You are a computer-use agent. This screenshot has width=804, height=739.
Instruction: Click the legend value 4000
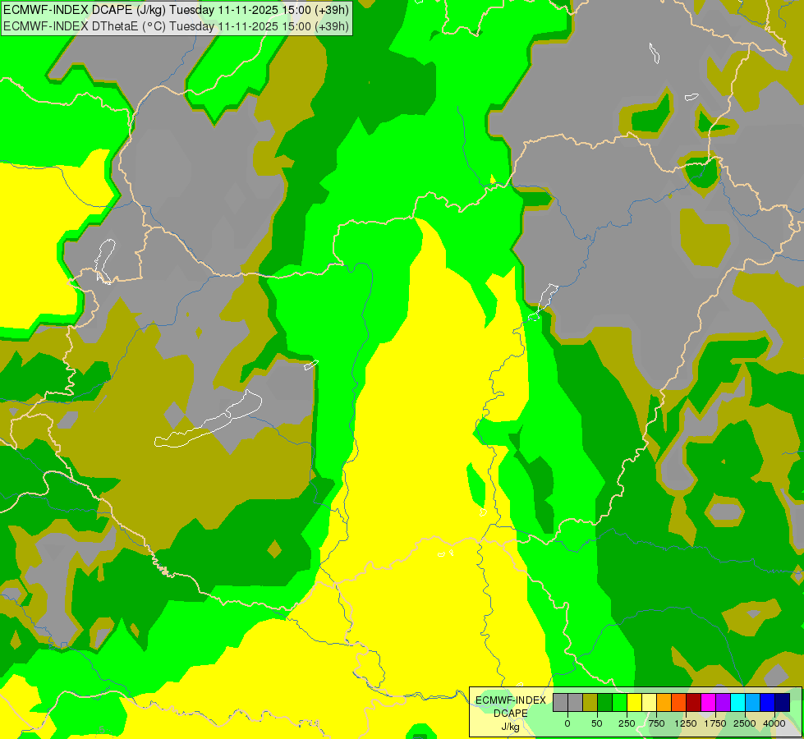tap(774, 723)
